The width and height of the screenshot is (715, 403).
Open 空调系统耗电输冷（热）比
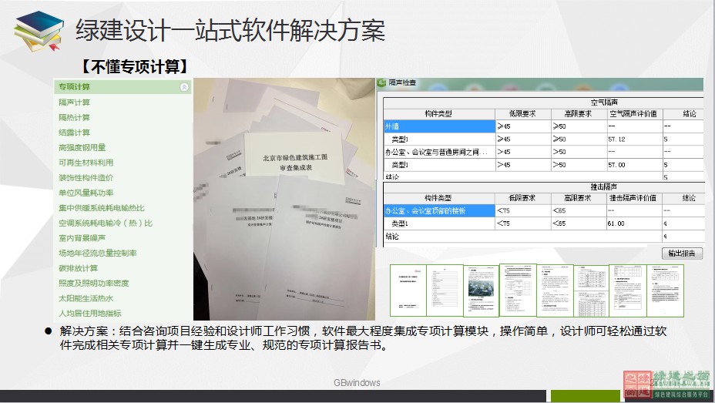[x=106, y=223]
